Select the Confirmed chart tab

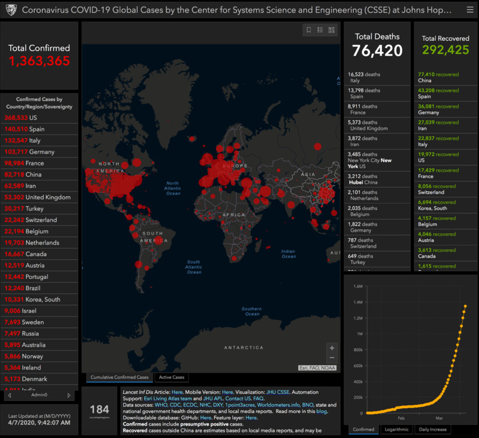point(363,429)
